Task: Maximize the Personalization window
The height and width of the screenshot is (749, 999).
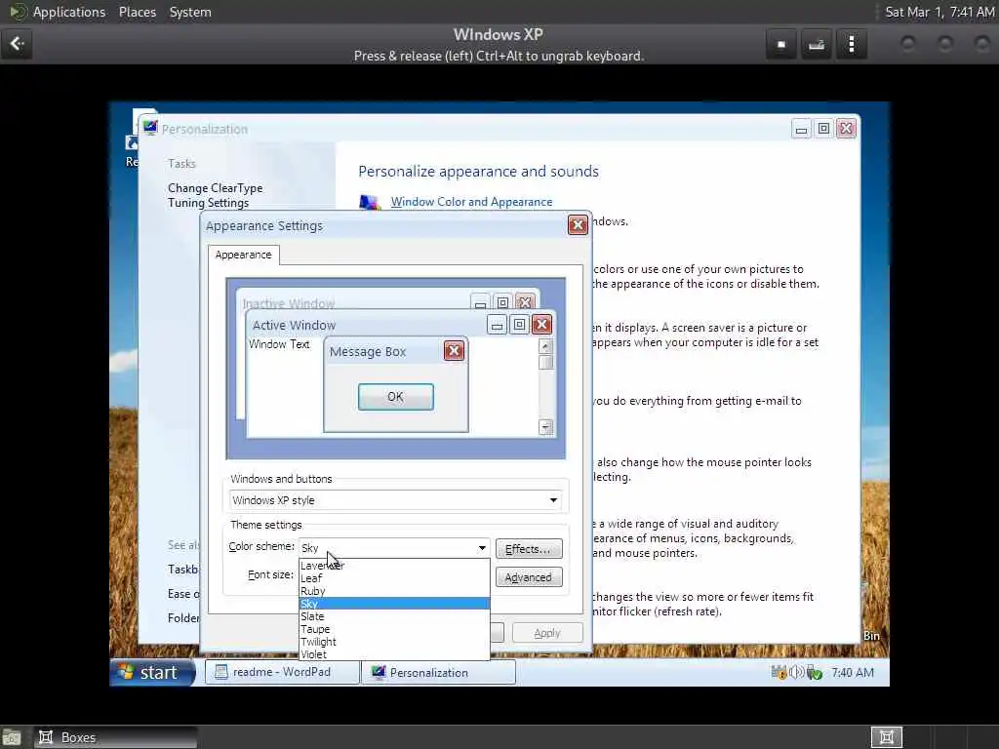Action: point(823,129)
